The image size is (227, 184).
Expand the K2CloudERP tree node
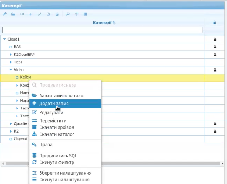[11, 55]
